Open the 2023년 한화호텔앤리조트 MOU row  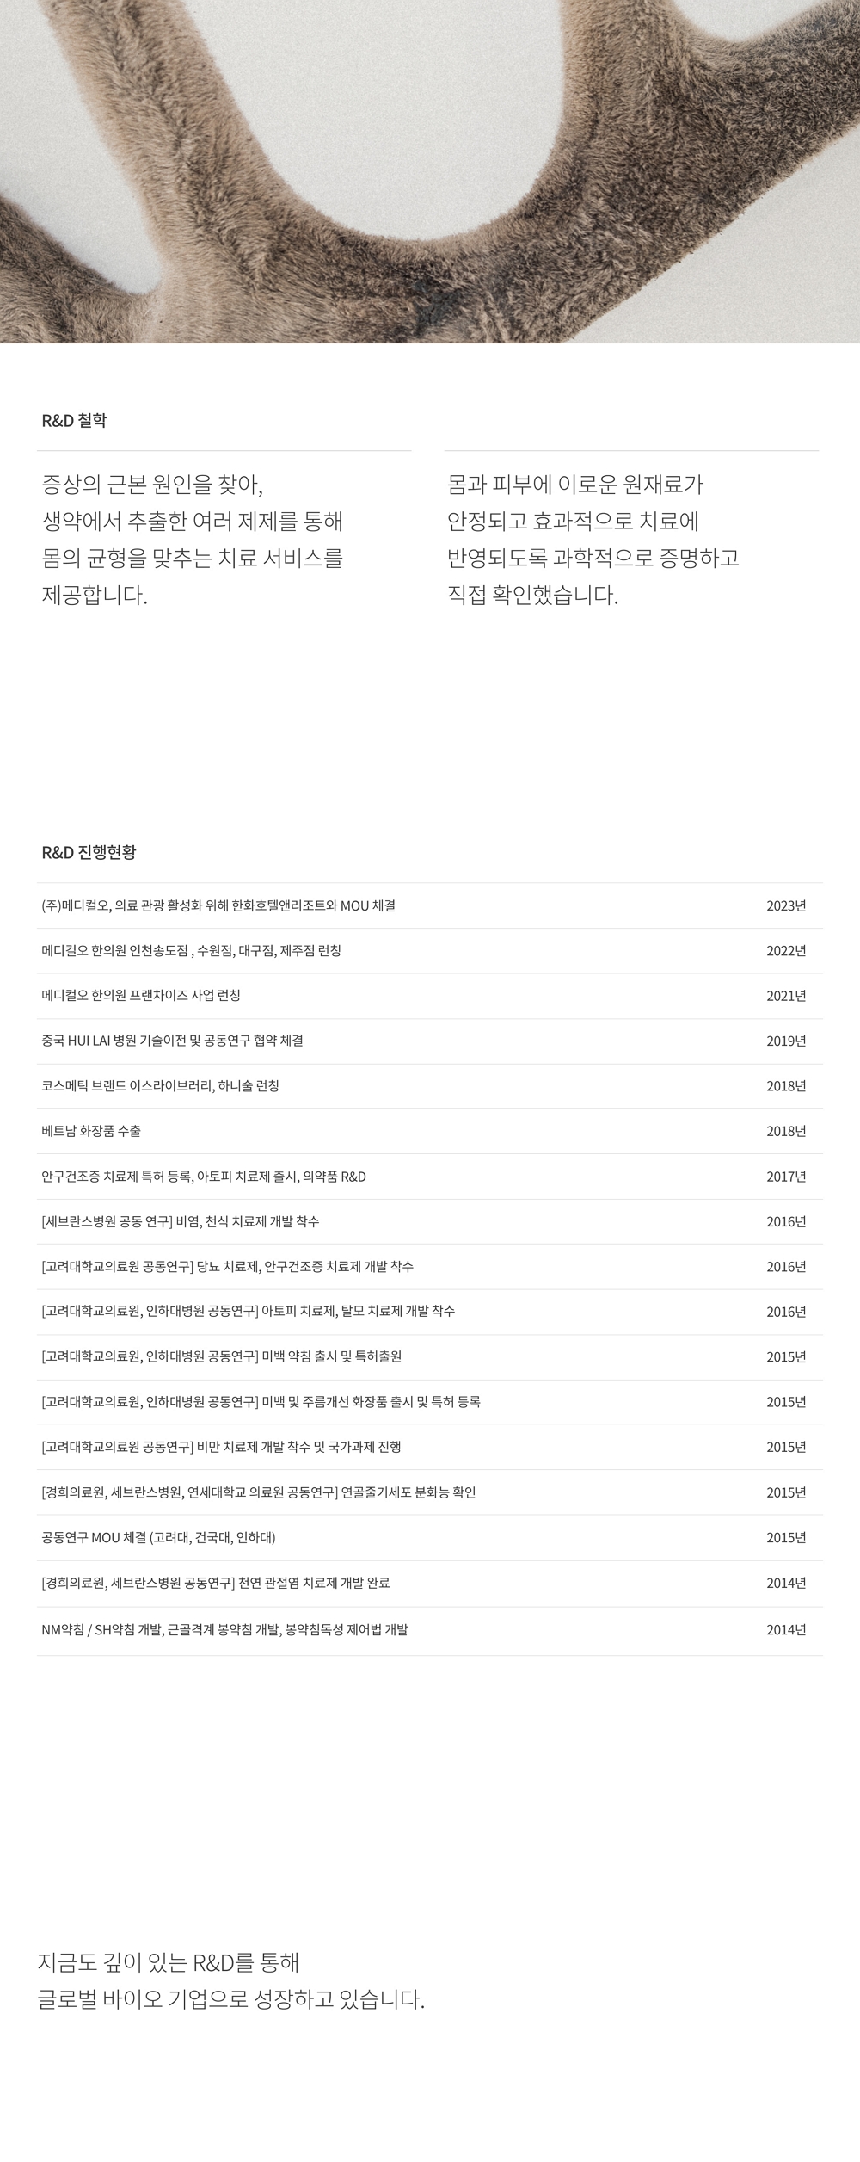pos(430,905)
